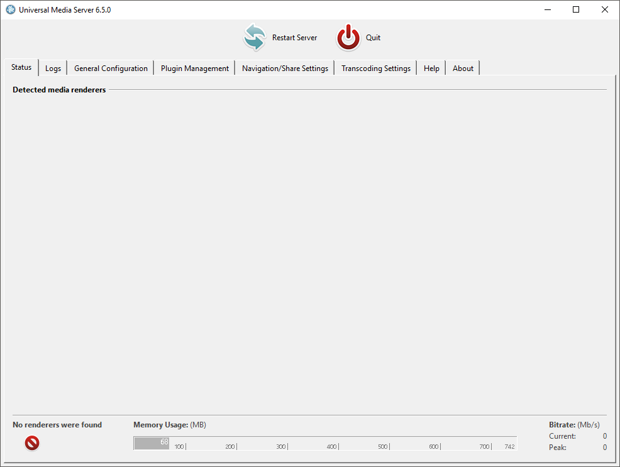Click the "No renderers were found" text
This screenshot has width=620, height=467.
(x=57, y=425)
